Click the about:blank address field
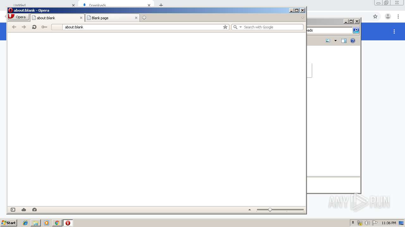The width and height of the screenshot is (405, 227). pyautogui.click(x=143, y=27)
